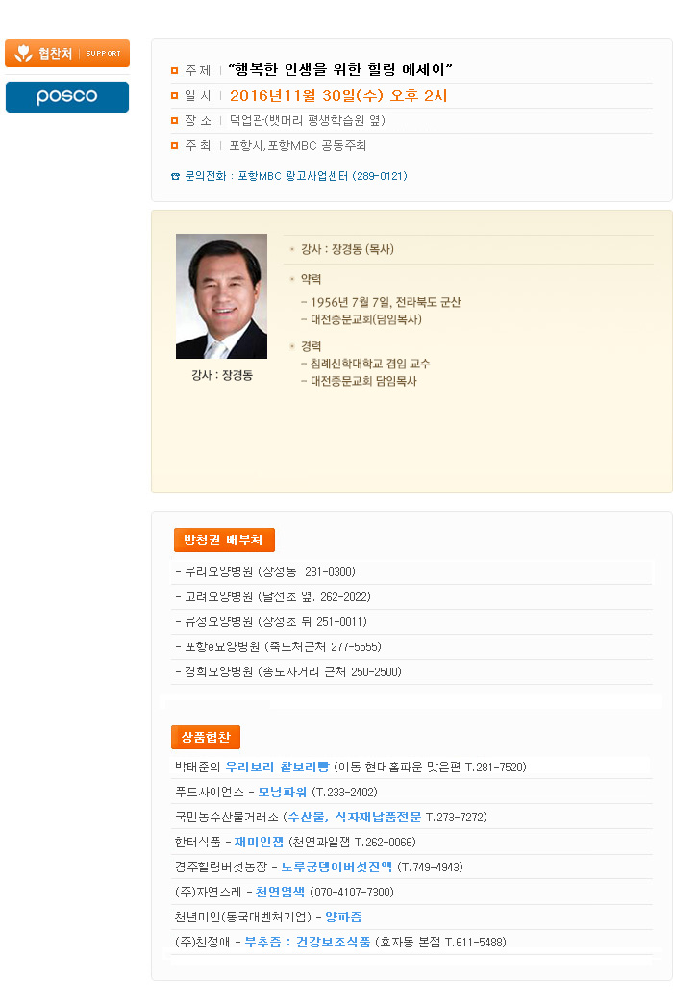The width and height of the screenshot is (673, 1008).
Task: Open the 우리보리 찰보리빵 link
Action: point(277,768)
